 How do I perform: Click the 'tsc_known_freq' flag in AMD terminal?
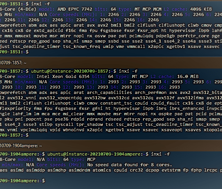(x=82, y=46)
